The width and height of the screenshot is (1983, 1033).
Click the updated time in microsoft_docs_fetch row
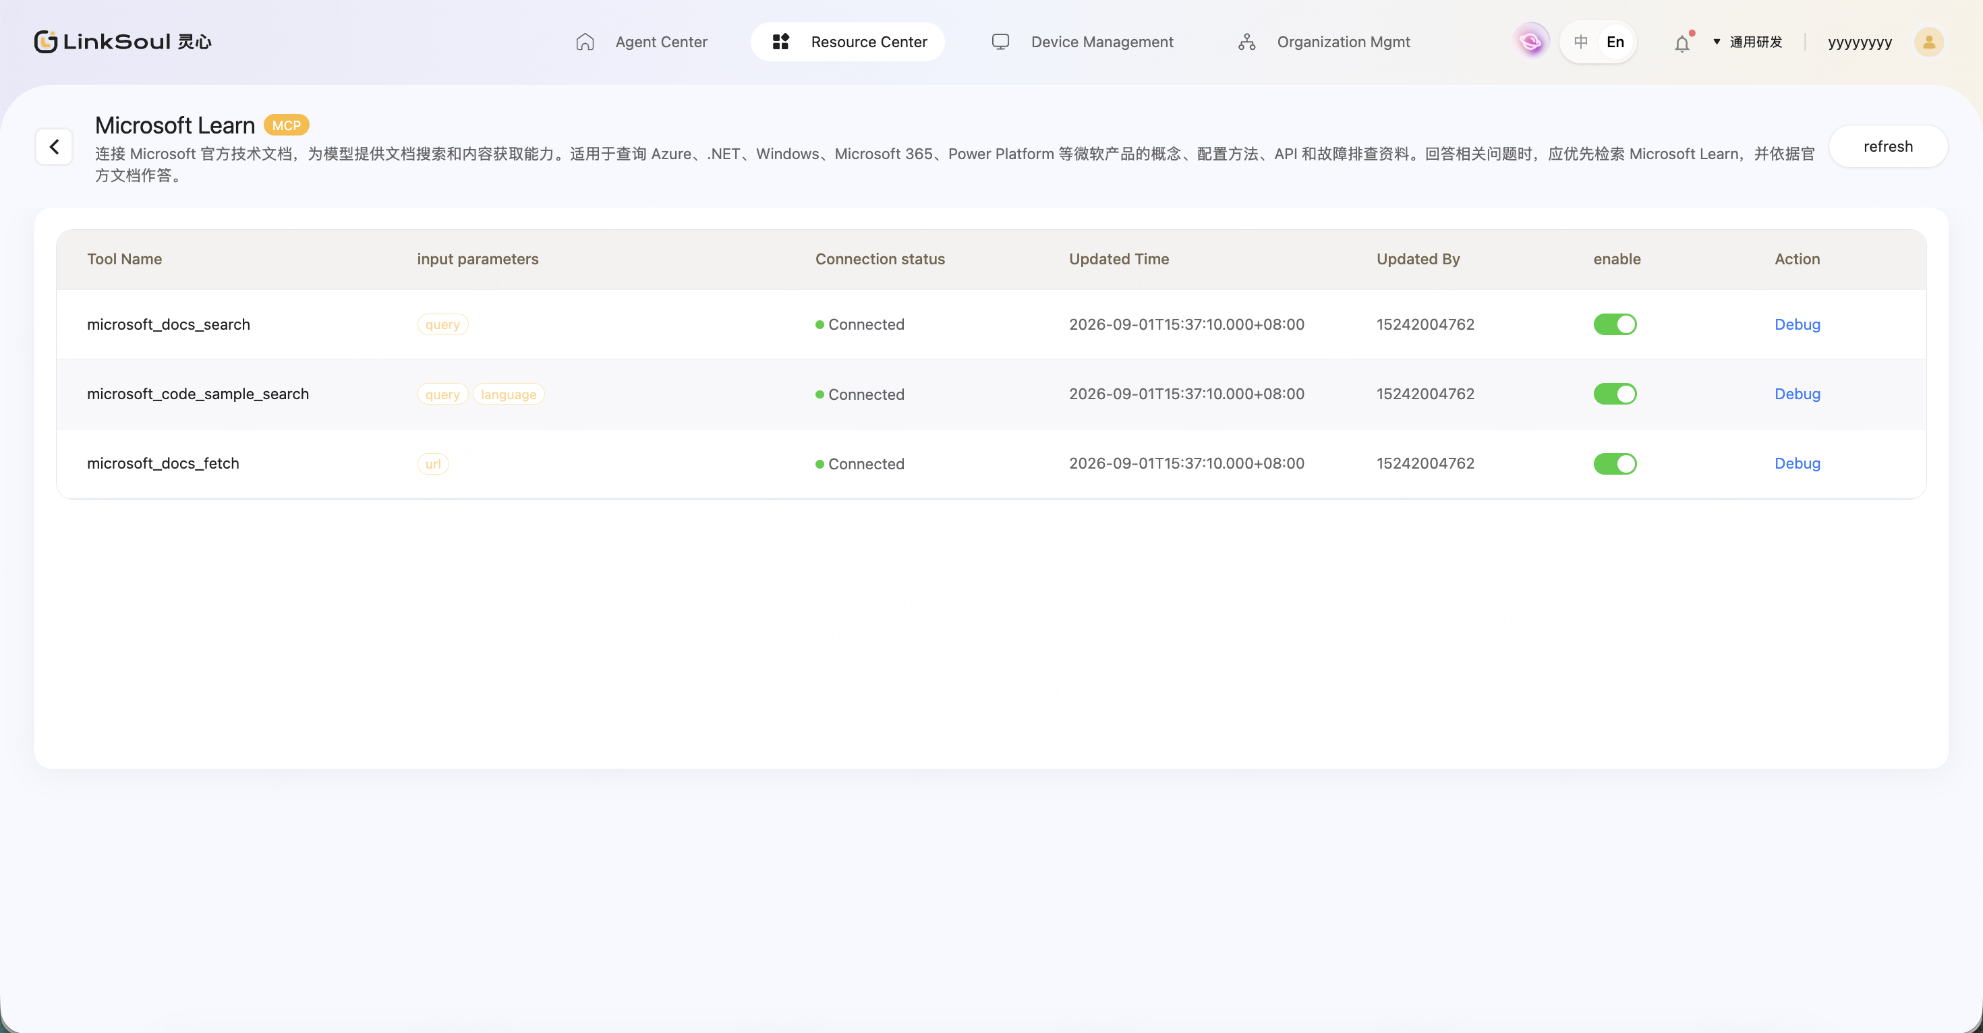coord(1186,463)
